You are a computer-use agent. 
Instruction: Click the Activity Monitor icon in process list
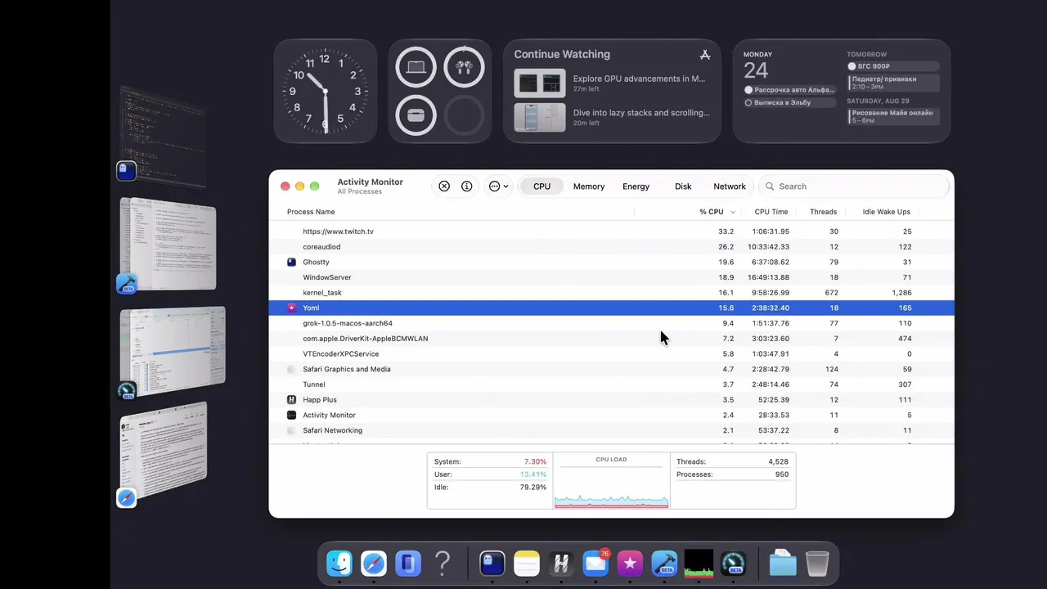[291, 415]
